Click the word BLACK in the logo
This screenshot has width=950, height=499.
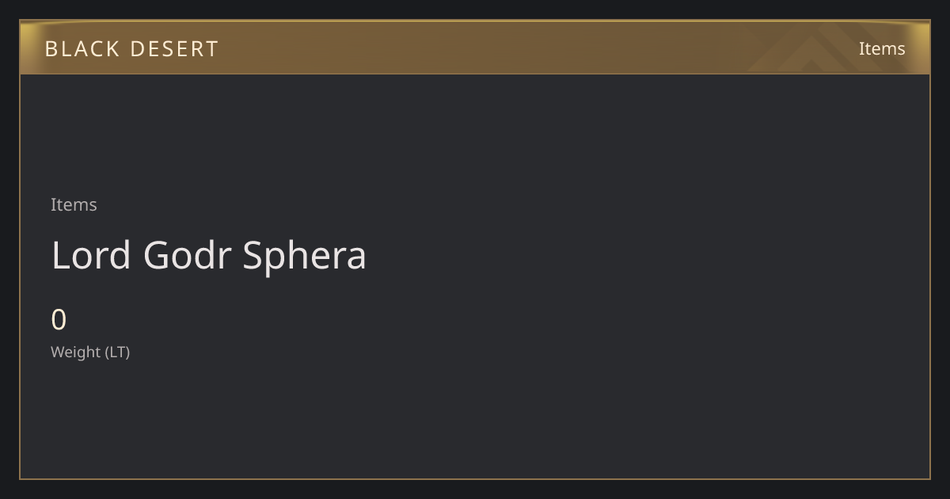point(82,48)
